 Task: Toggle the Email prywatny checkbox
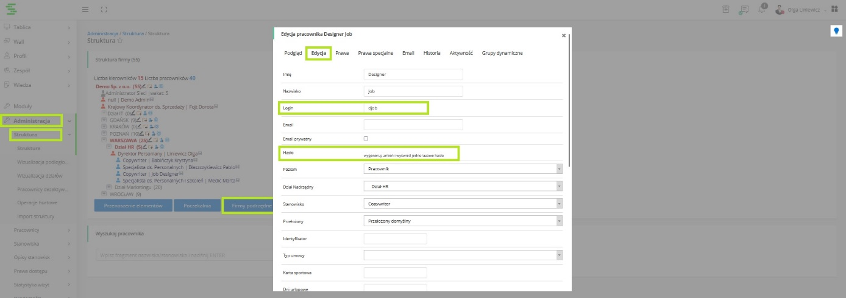[366, 139]
